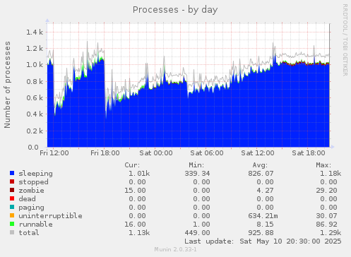Click the "Min:" column header
351x257 pixels.
(x=196, y=165)
